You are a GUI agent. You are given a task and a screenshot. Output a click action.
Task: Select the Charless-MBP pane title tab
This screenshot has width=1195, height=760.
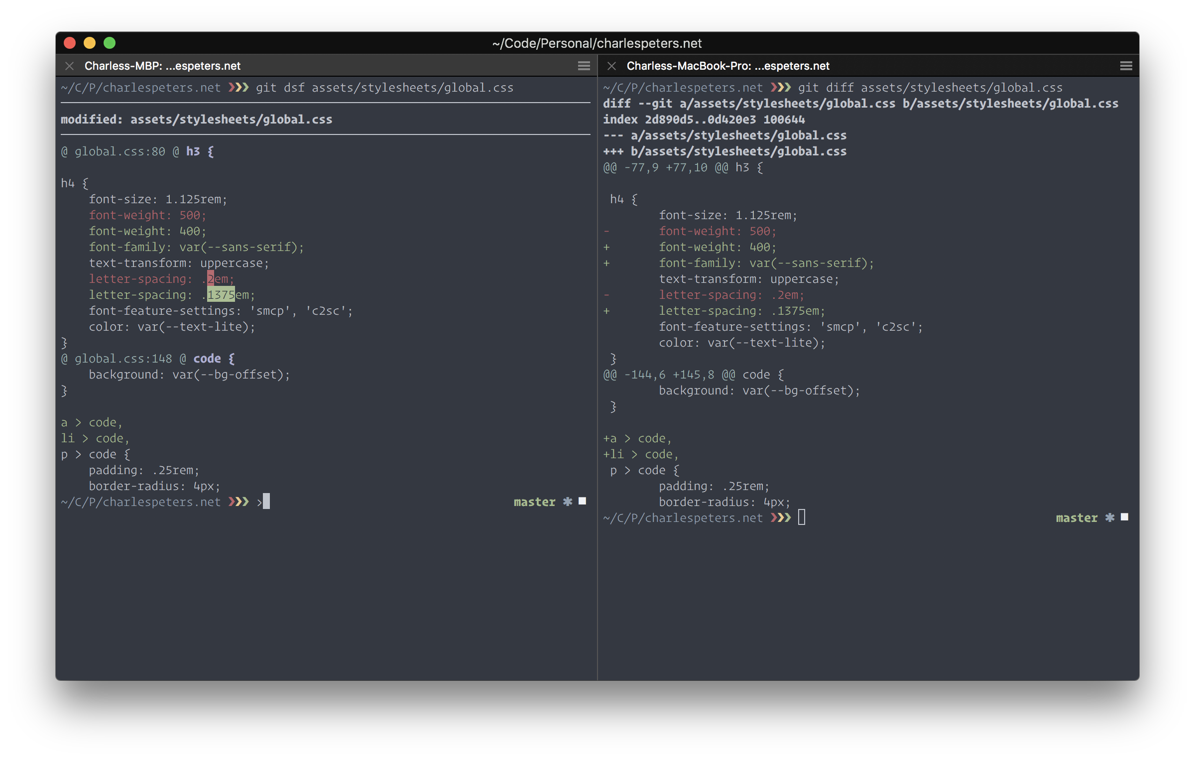pyautogui.click(x=162, y=65)
